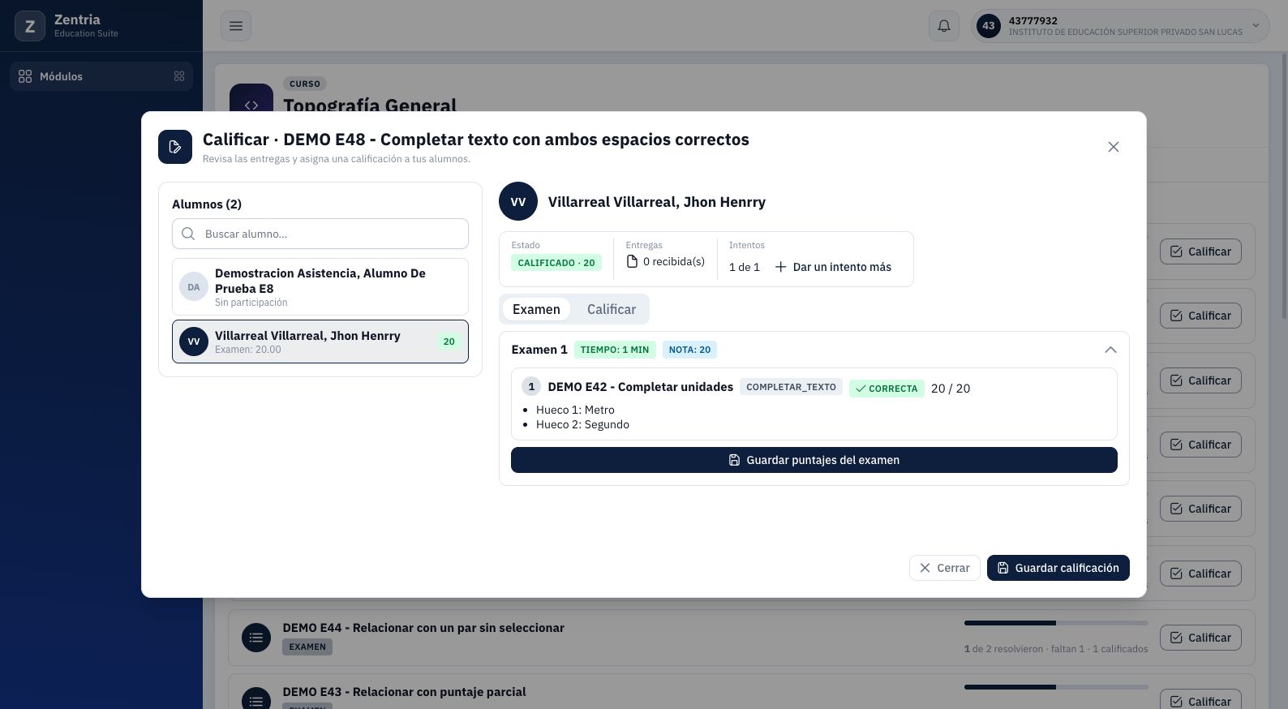Switch to the Examen tab
Image resolution: width=1288 pixels, height=709 pixels.
point(536,309)
